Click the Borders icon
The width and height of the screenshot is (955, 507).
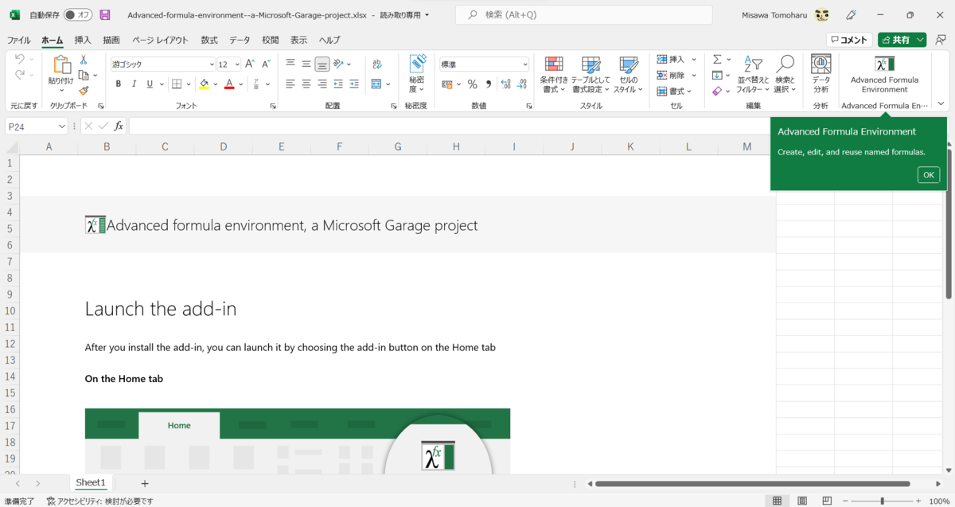[x=177, y=84]
